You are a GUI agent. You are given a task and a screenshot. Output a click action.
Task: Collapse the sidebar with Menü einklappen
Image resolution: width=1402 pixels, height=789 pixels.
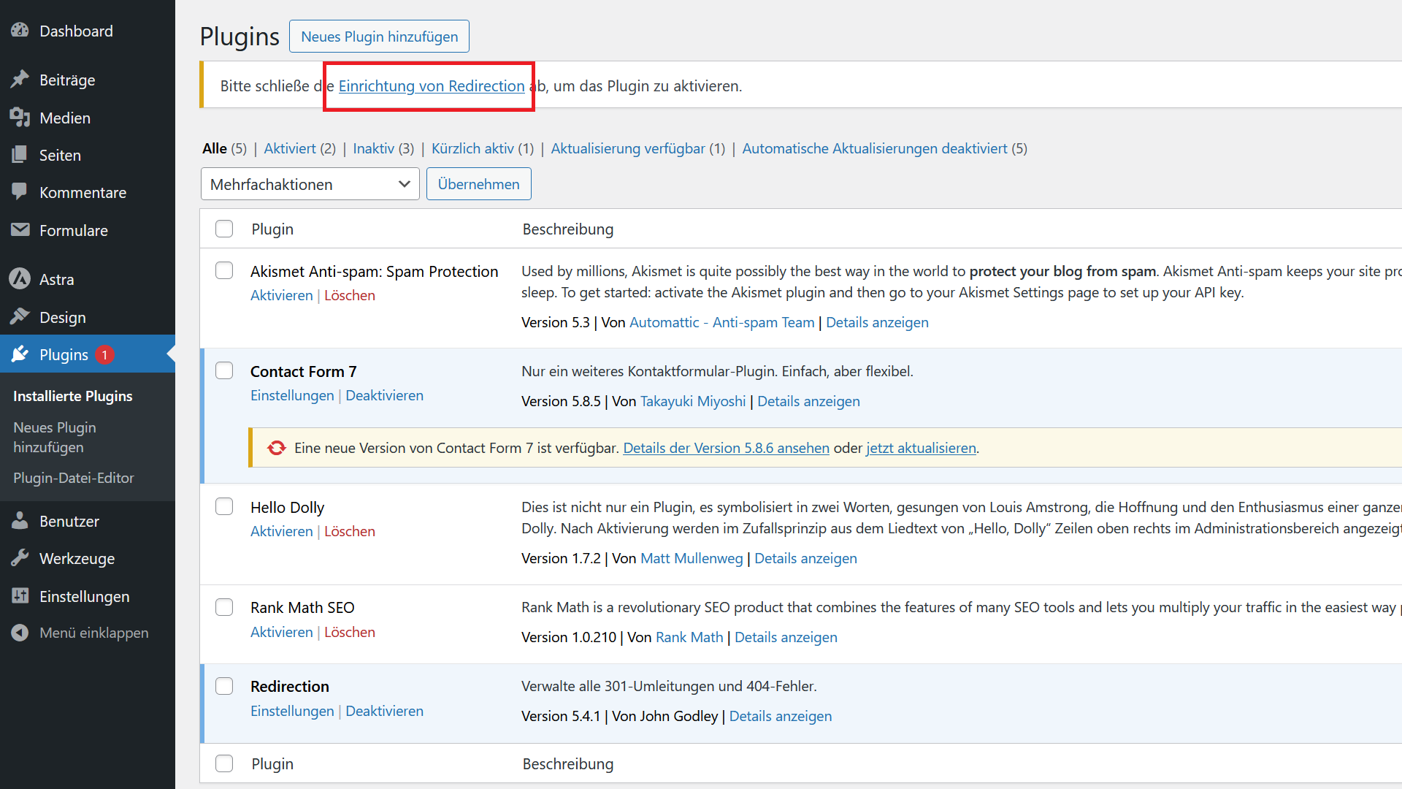coord(93,633)
